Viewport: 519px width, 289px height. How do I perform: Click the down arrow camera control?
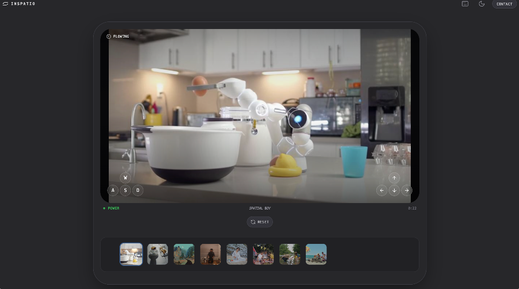coord(394,190)
